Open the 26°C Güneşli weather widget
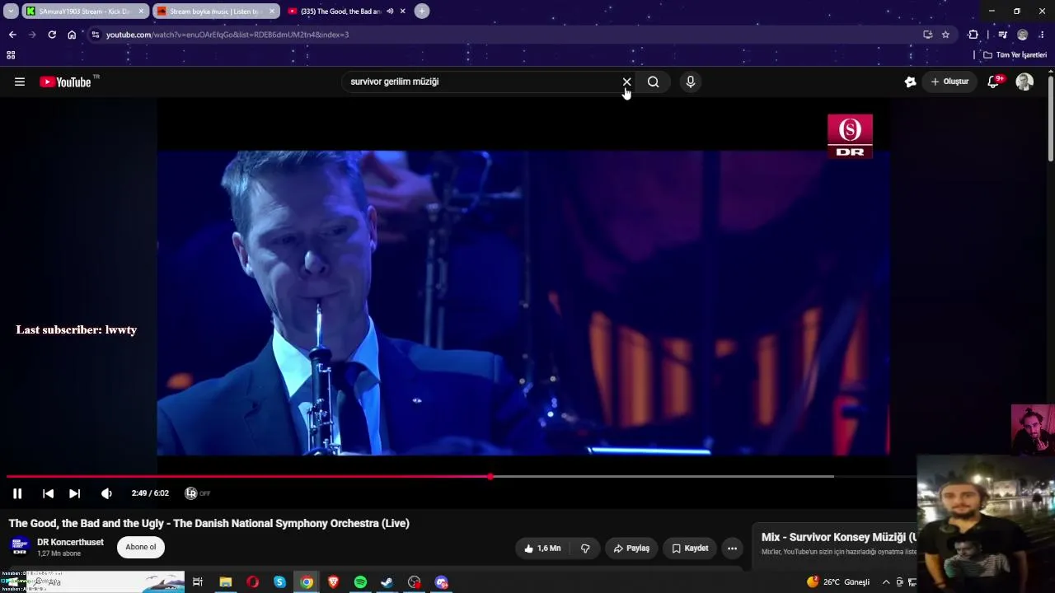Image resolution: width=1055 pixels, height=593 pixels. click(x=838, y=582)
